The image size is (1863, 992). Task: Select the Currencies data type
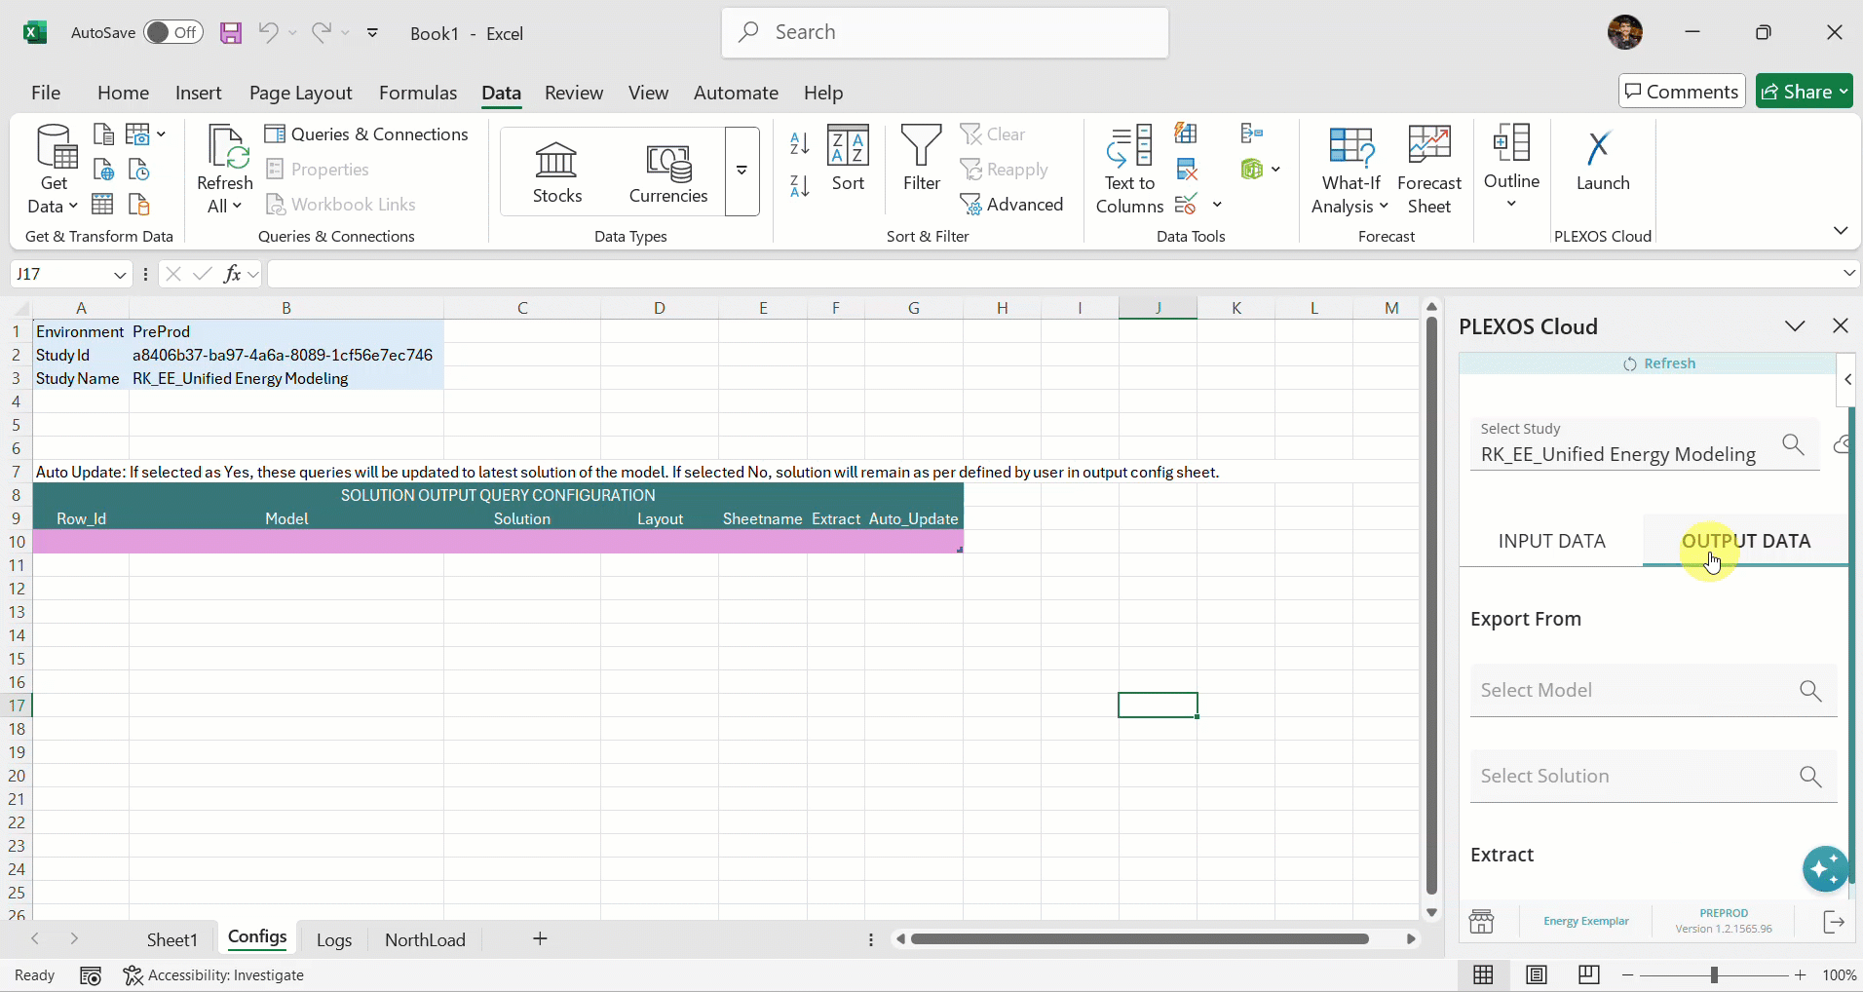668,172
